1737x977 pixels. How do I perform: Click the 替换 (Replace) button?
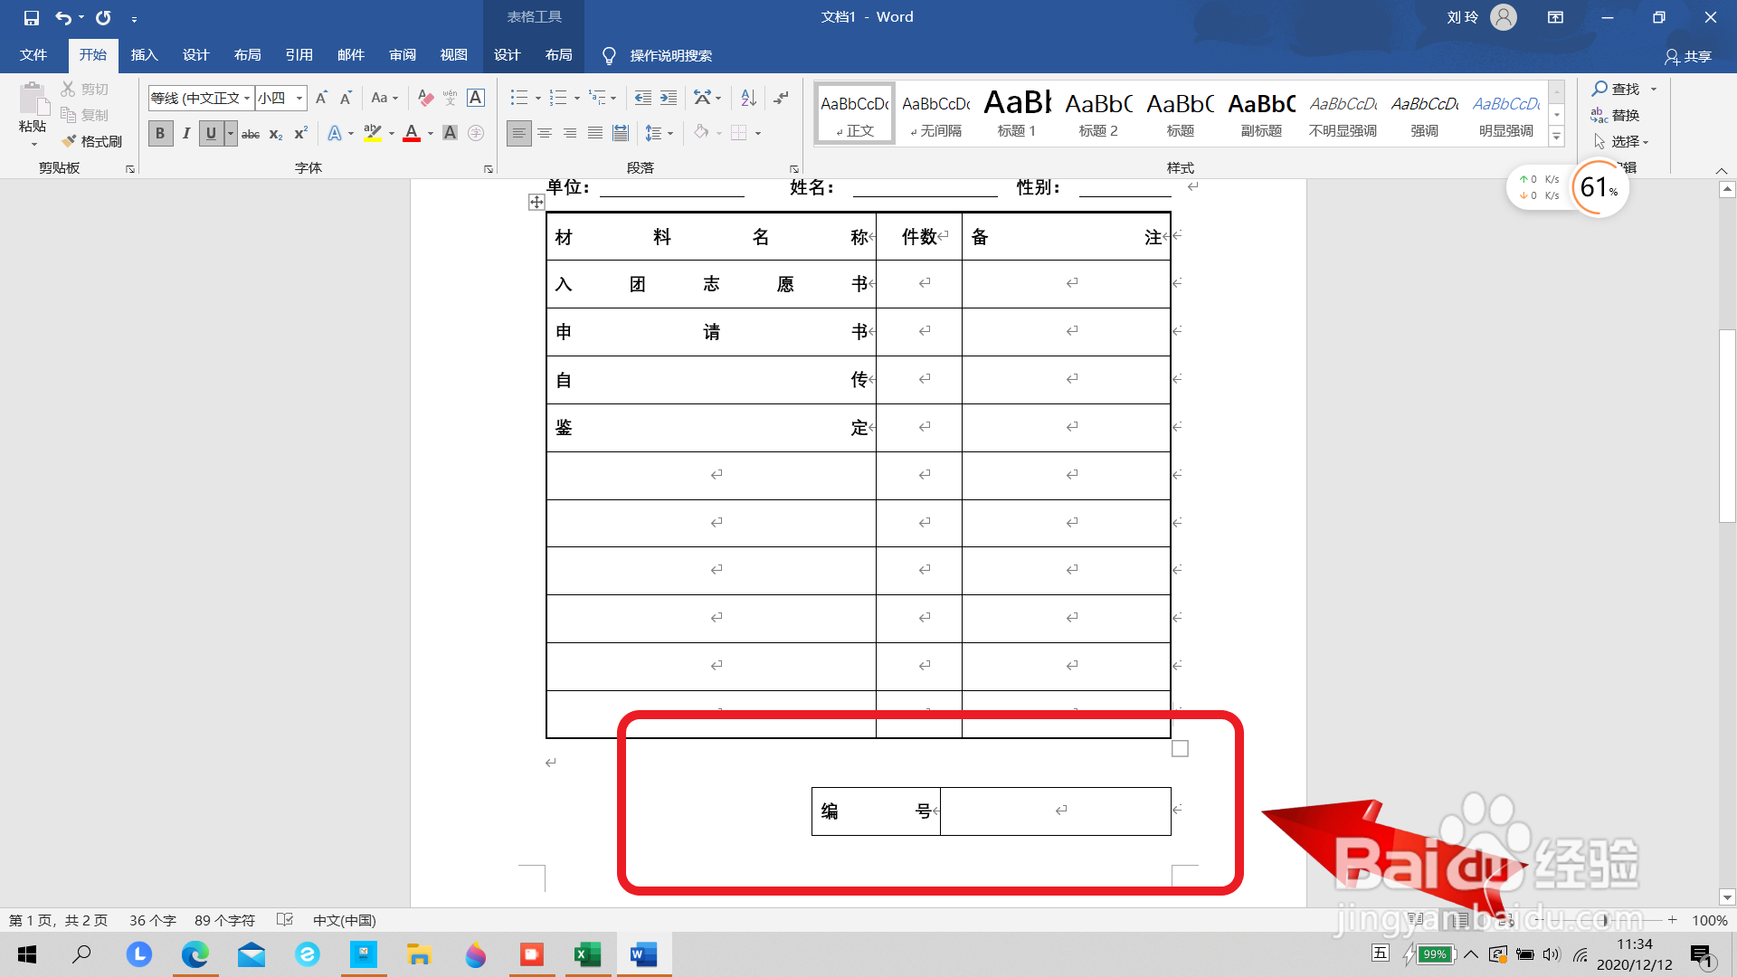[1616, 115]
